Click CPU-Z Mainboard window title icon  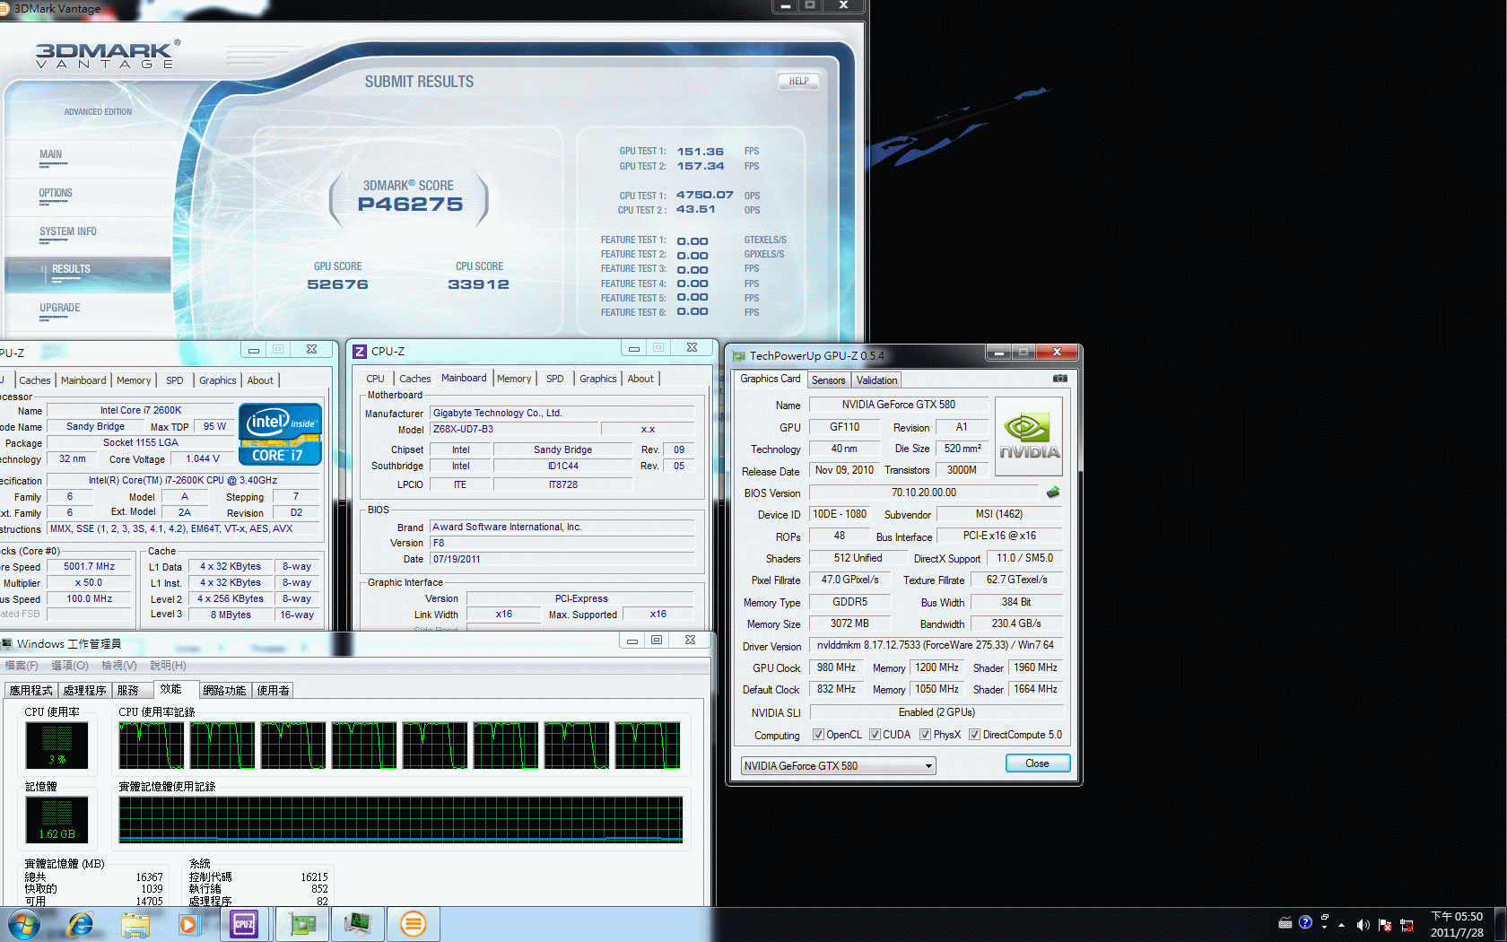(360, 352)
